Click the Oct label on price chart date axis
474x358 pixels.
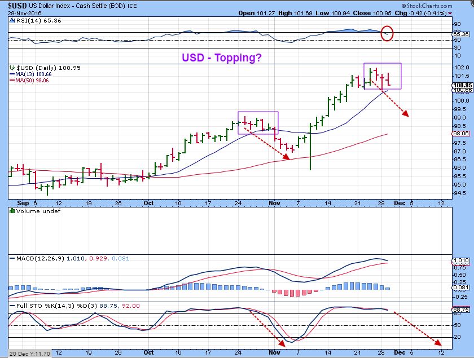[148, 203]
